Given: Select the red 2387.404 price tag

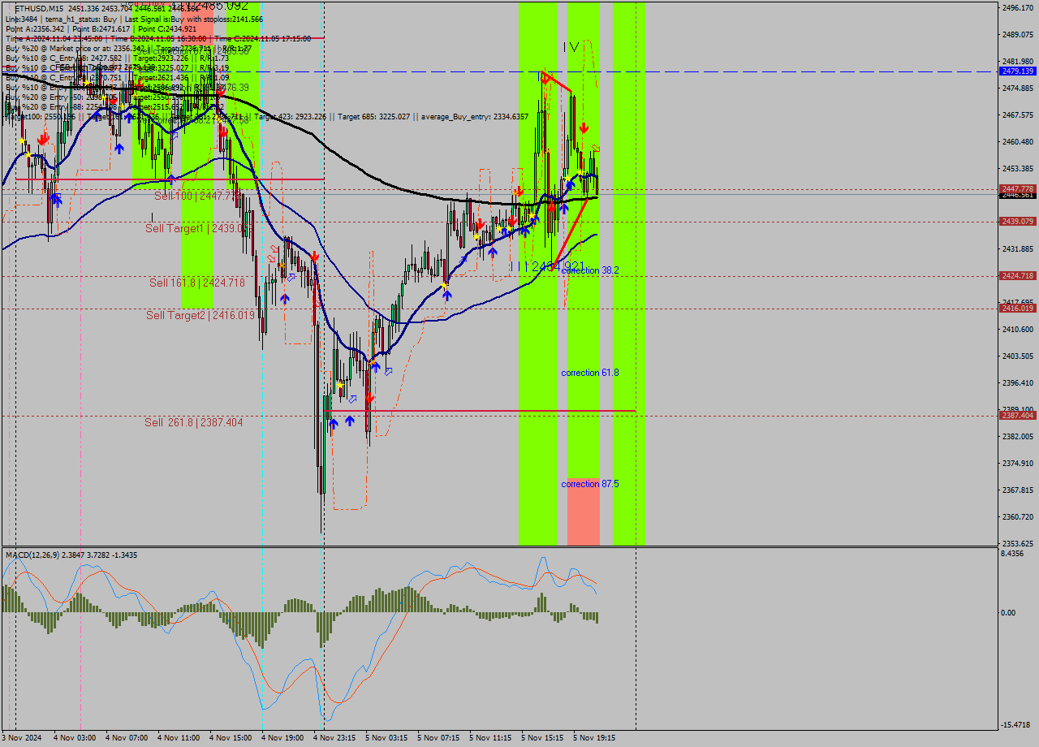Looking at the screenshot, I should tap(1018, 415).
